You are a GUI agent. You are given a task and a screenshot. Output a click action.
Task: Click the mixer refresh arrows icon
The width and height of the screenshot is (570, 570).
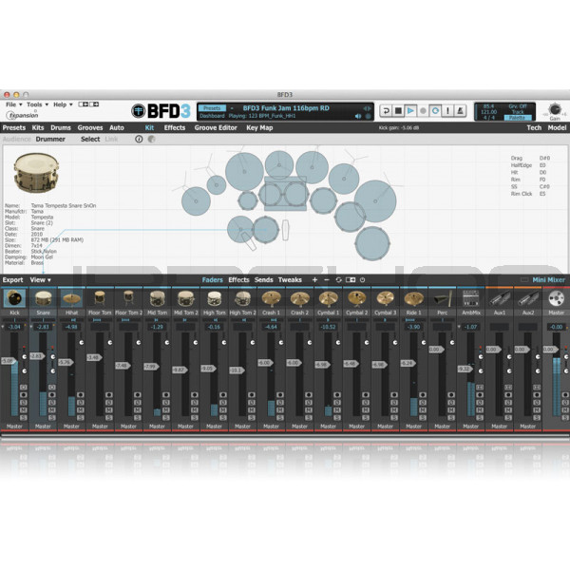tap(338, 279)
